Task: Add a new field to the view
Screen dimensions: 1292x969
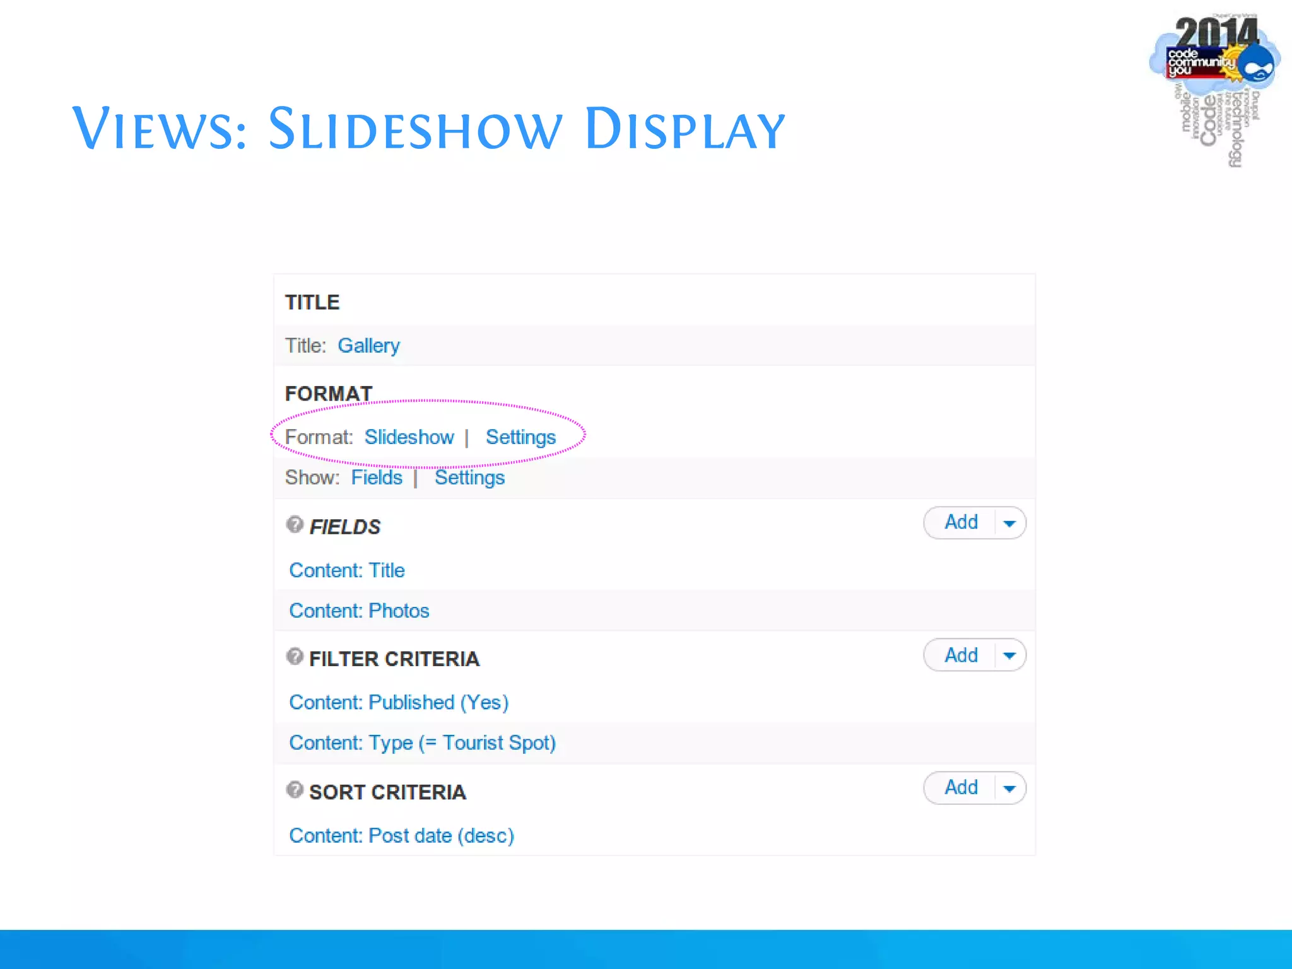Action: click(x=961, y=522)
